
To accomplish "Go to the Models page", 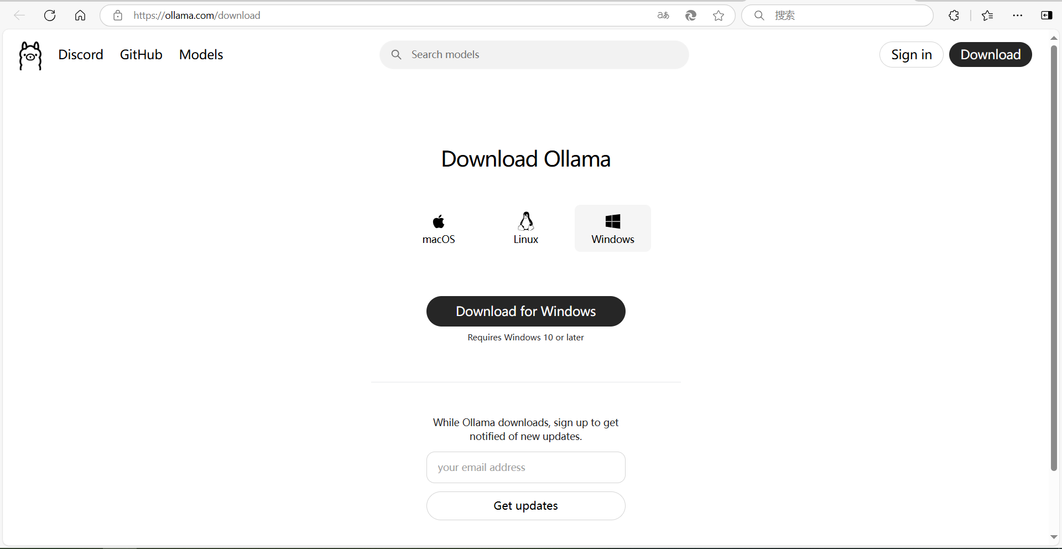I will [x=201, y=55].
